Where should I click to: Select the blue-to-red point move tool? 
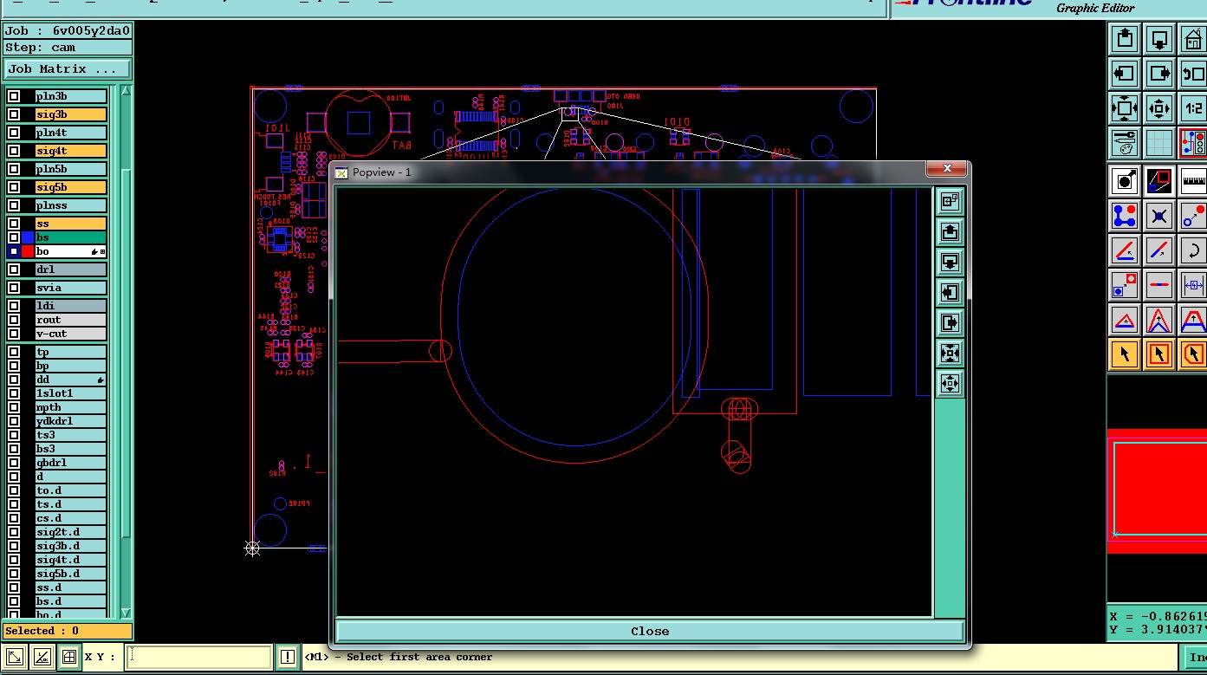click(x=1193, y=216)
